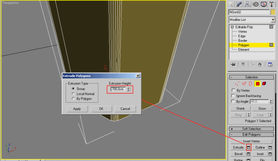Open the Utilities hammer tab
Screen dimensions: 278x161
271,4
